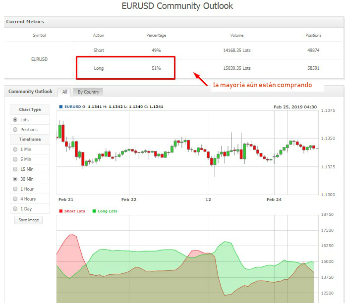Click the Short action cell

99,50
